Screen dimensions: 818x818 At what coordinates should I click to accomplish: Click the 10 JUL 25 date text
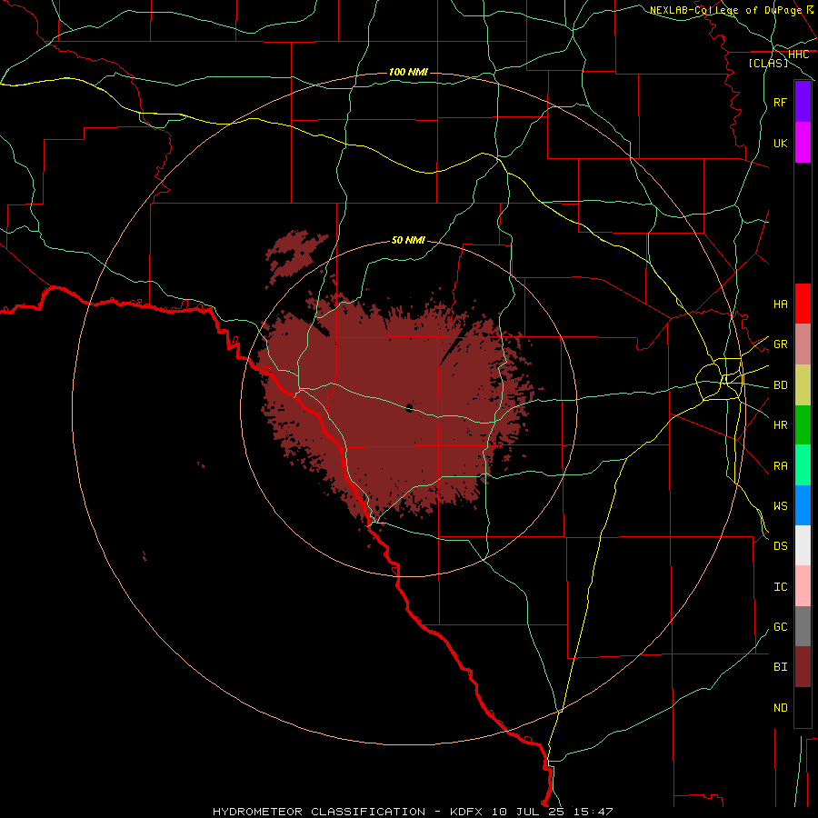coord(528,812)
